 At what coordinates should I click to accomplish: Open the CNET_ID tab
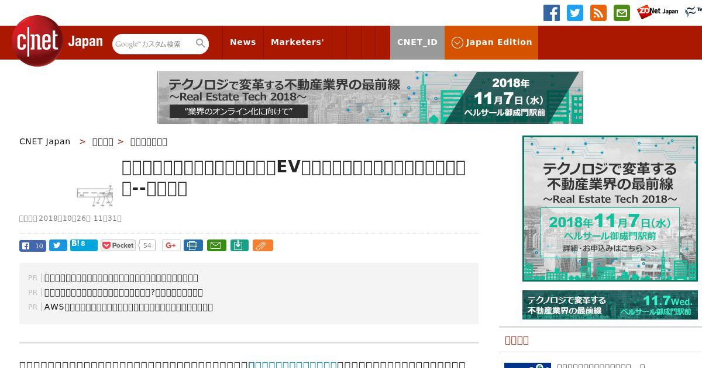(x=417, y=42)
